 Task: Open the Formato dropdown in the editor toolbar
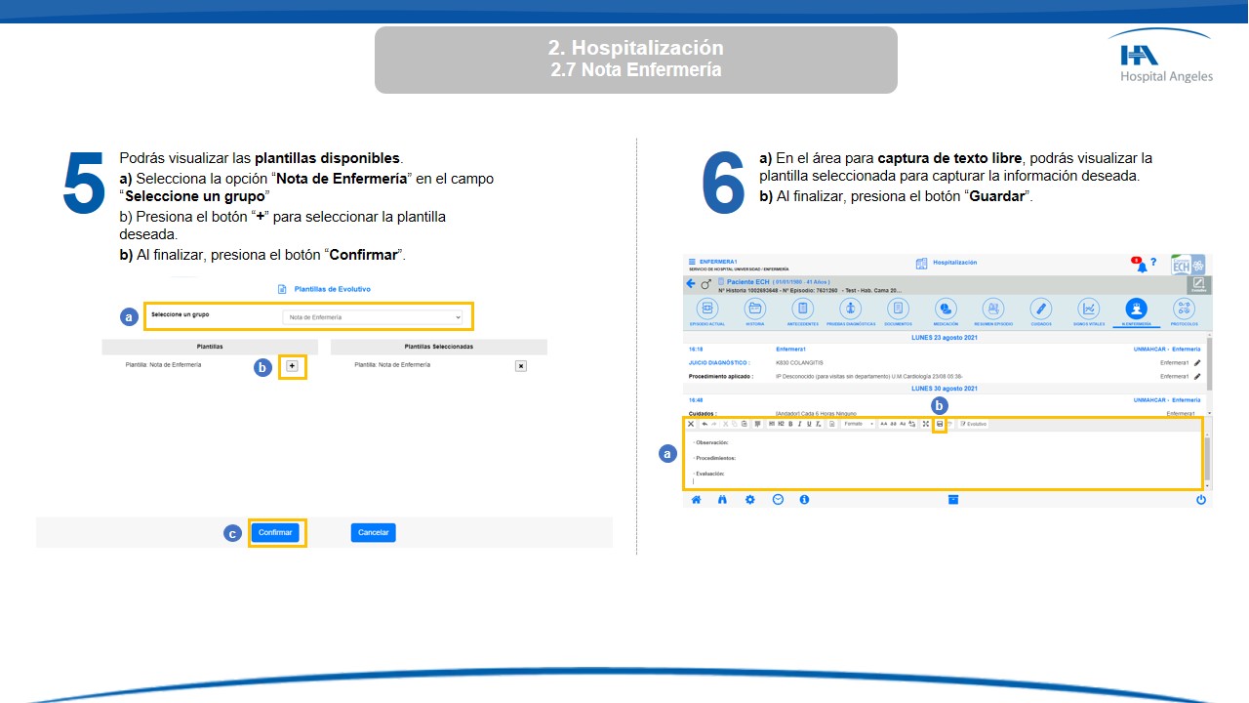click(859, 424)
